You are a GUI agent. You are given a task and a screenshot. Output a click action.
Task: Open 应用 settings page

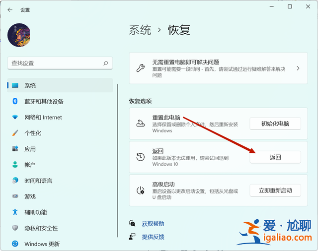coord(60,149)
